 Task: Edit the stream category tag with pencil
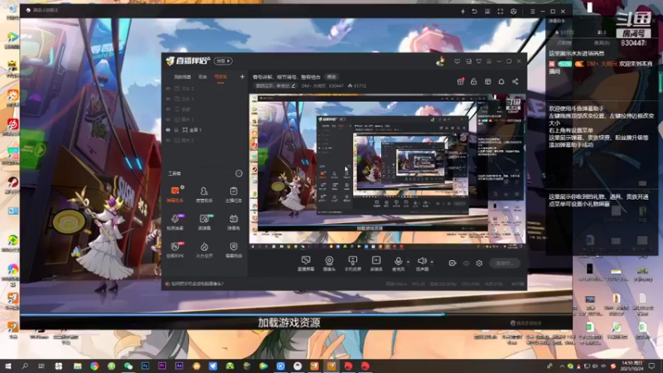pos(276,86)
